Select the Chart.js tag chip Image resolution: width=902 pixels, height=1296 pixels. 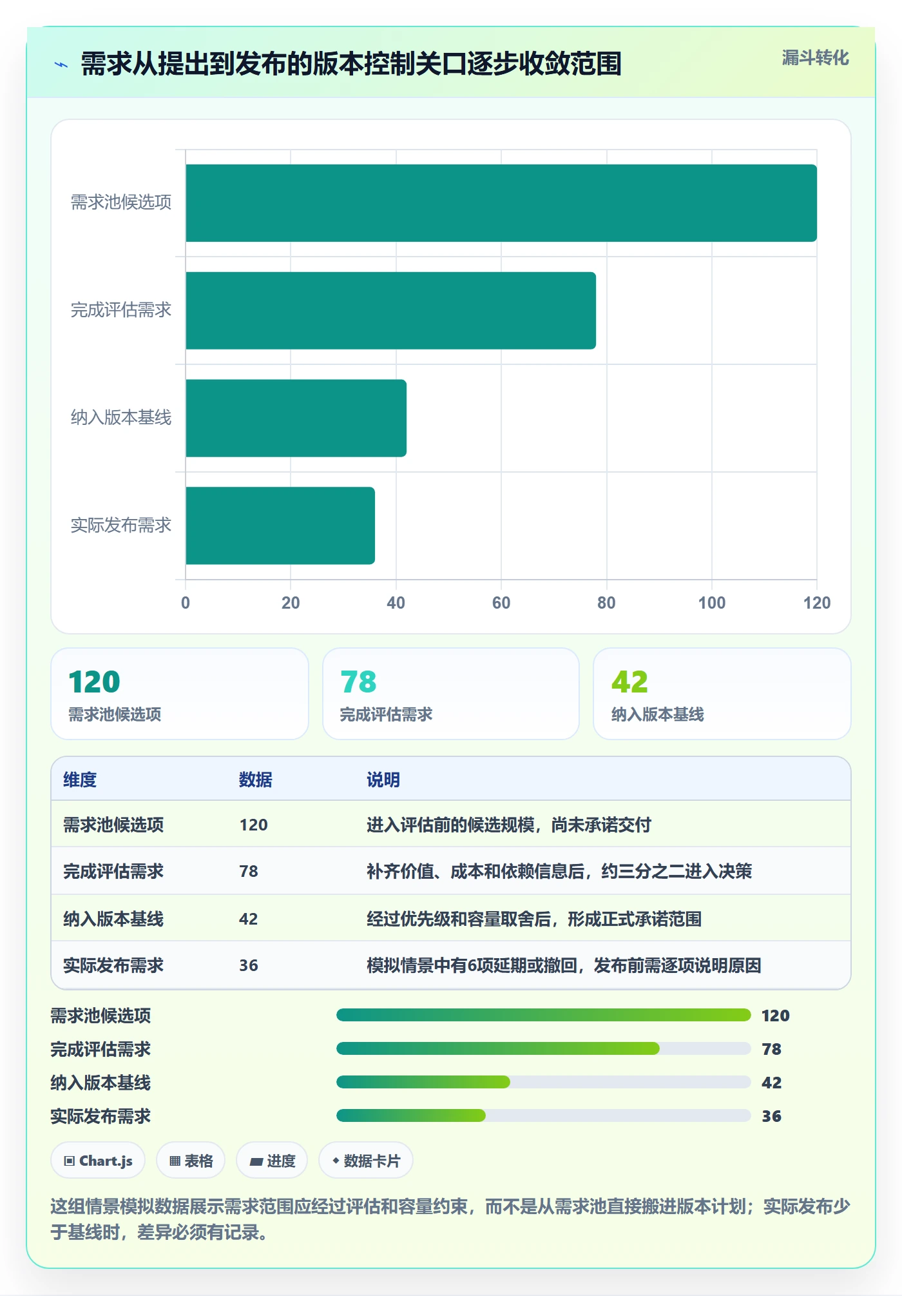pyautogui.click(x=98, y=1161)
